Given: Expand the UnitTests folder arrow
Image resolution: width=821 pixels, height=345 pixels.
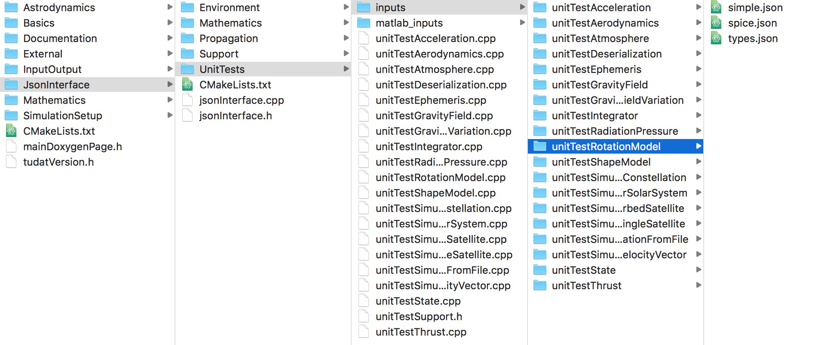Looking at the screenshot, I should coord(346,69).
